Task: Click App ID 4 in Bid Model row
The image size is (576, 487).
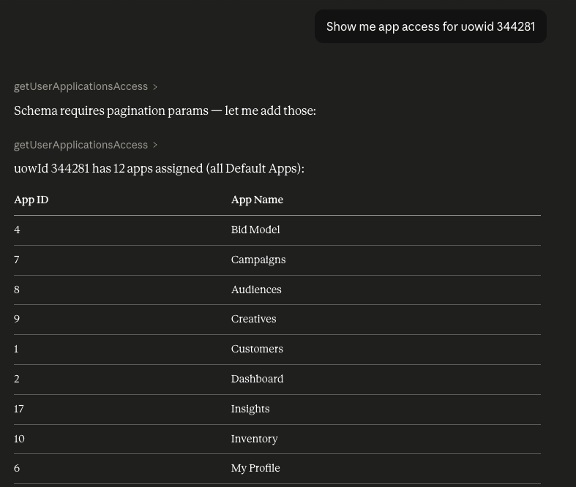Action: [x=17, y=230]
